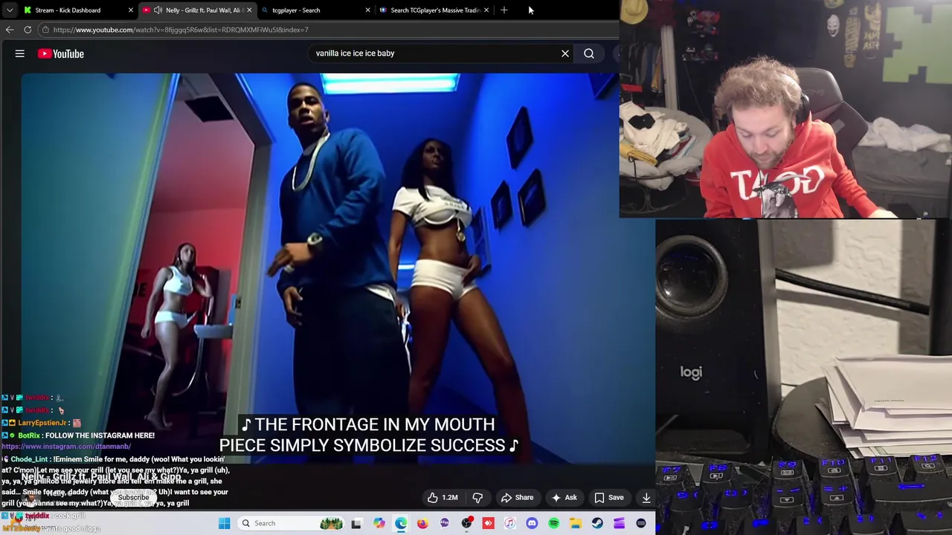Close the Stream - Kick Dashboard tab

(x=131, y=10)
